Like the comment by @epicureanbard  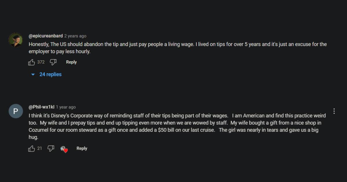click(x=32, y=62)
